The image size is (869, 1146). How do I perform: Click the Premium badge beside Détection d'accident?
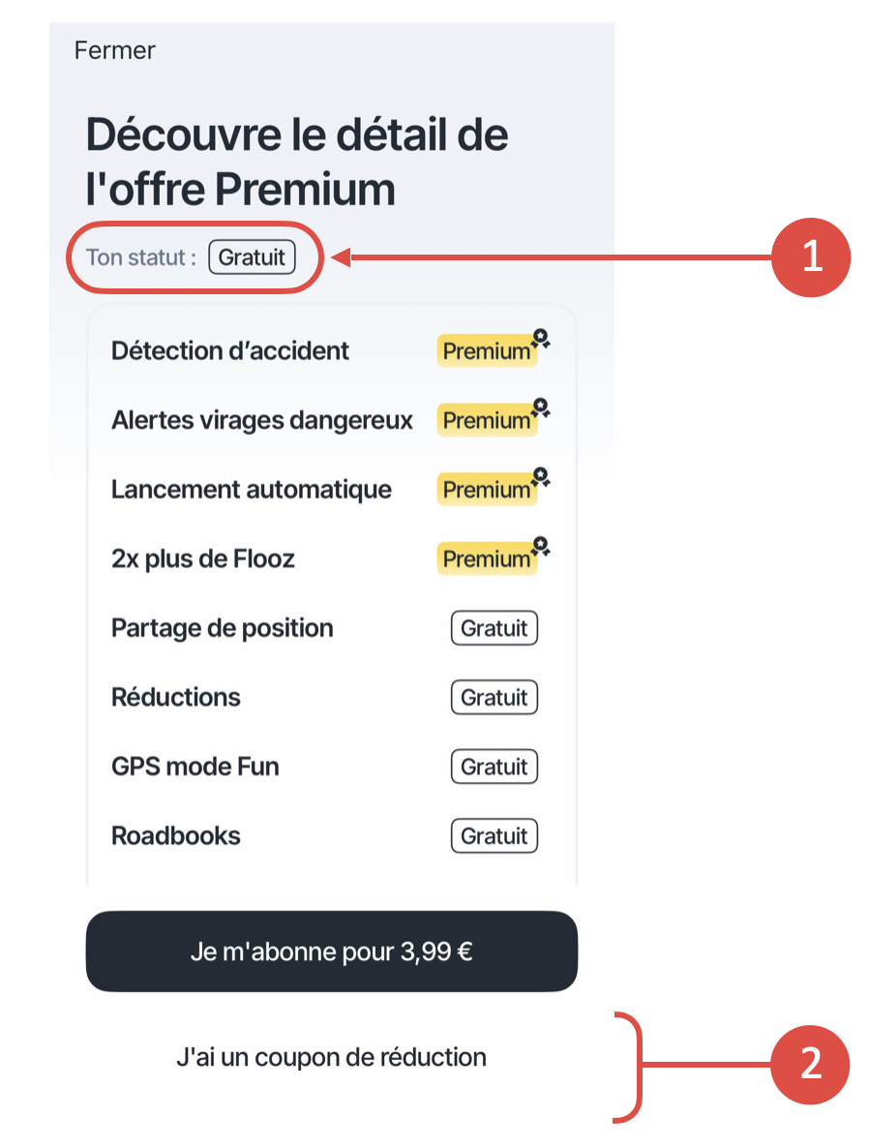(x=487, y=350)
